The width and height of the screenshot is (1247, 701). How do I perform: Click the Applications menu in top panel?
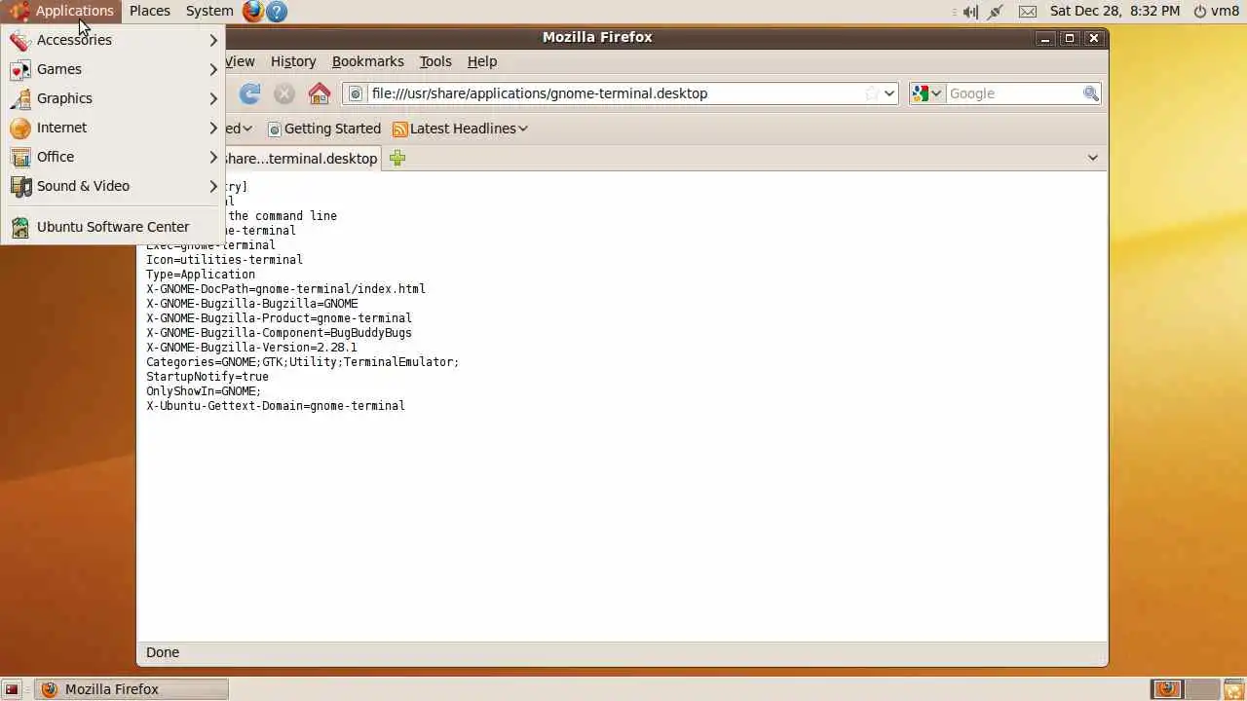61,11
